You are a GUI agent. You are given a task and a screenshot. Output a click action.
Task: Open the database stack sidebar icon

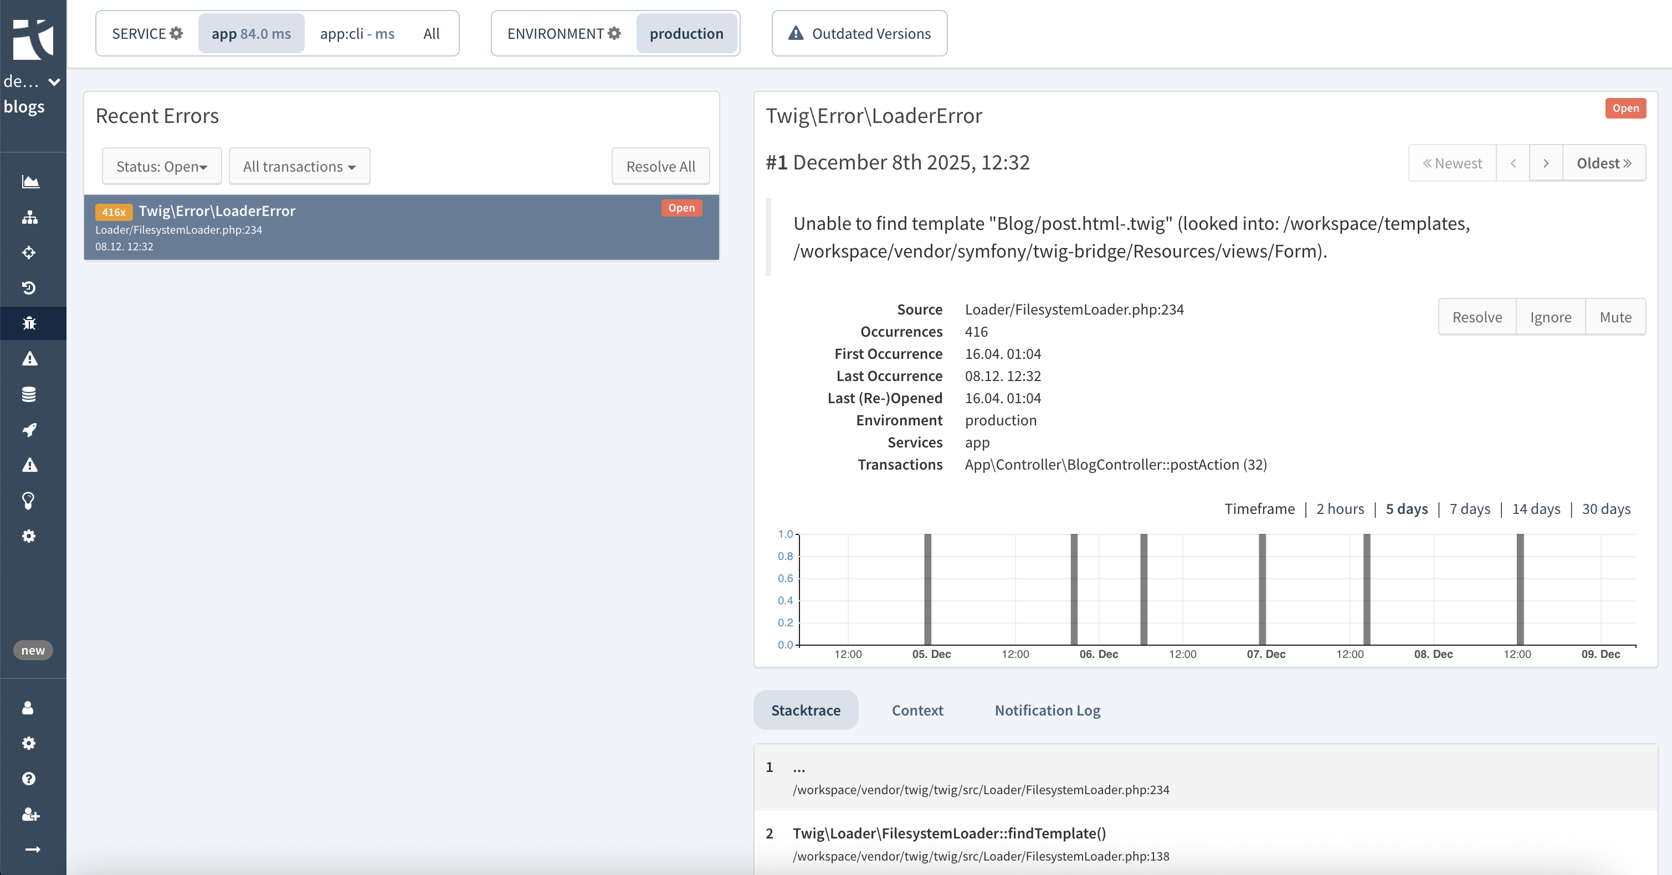pyautogui.click(x=29, y=394)
